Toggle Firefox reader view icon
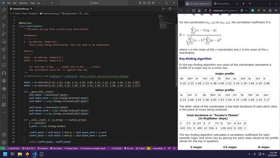The image size is (280, 158). [x=241, y=11]
